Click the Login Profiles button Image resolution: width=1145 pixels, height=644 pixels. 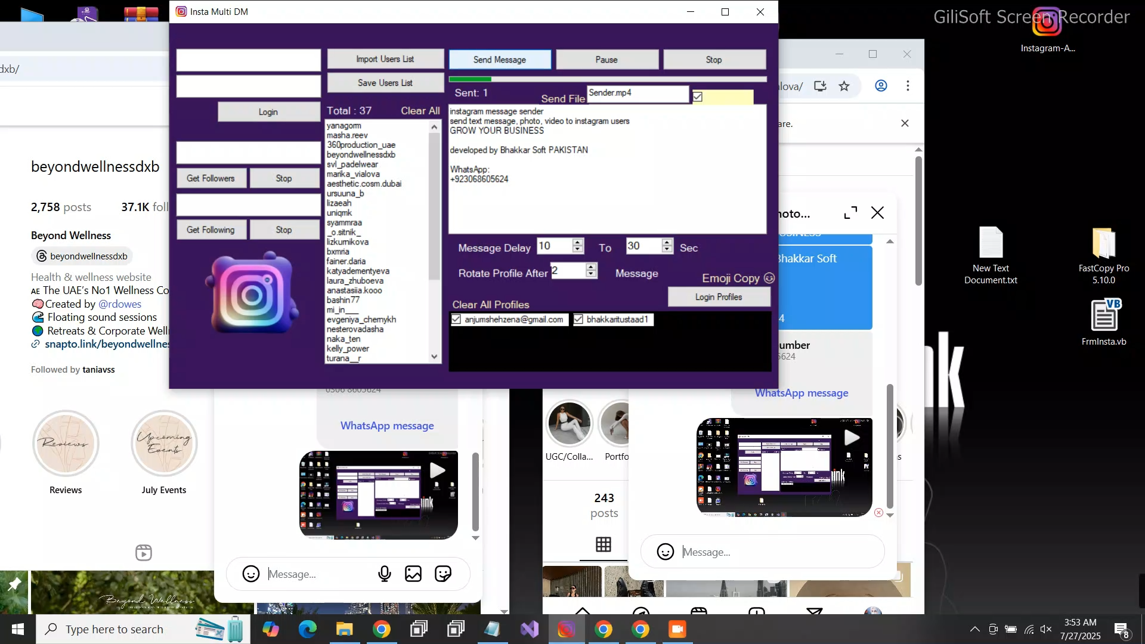719,297
